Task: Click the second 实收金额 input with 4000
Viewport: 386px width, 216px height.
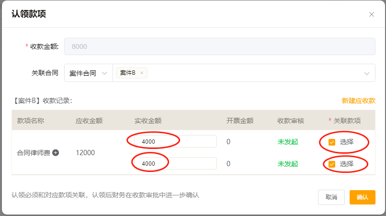Action: point(175,164)
